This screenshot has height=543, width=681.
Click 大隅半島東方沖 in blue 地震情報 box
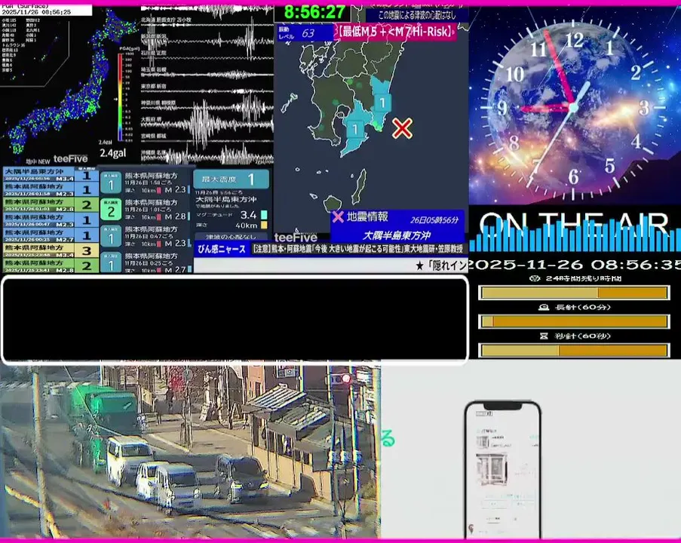click(x=396, y=235)
